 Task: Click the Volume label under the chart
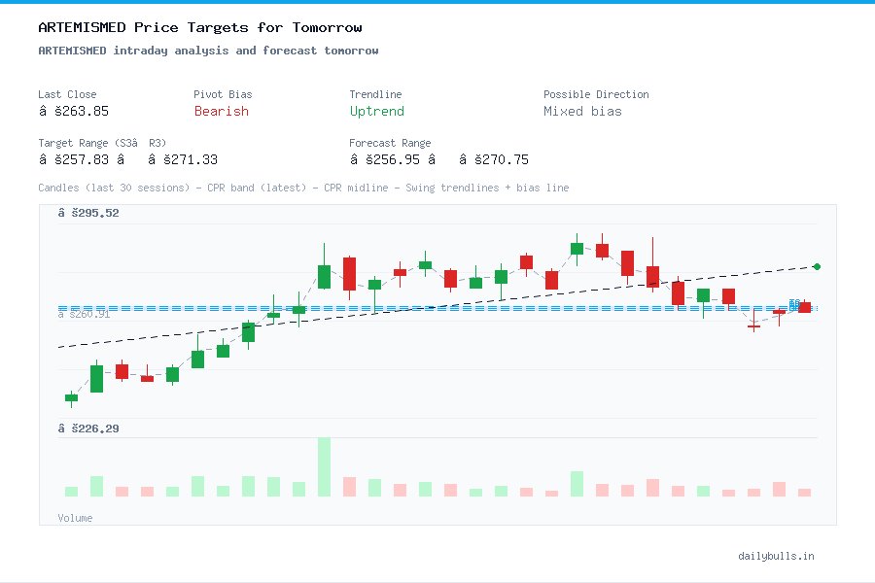(75, 518)
